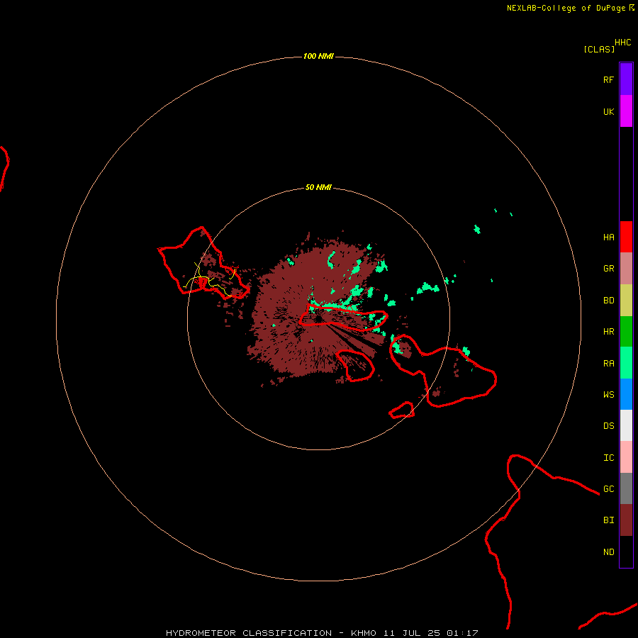The image size is (638, 638).
Task: Click the IC legend label
Action: tap(609, 458)
